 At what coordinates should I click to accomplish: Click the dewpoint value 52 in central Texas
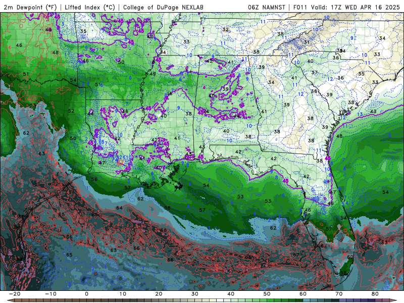pos(71,111)
